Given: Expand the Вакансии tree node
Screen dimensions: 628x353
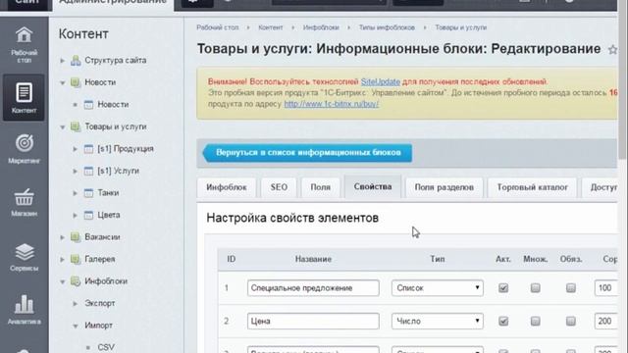Looking at the screenshot, I should [x=63, y=237].
